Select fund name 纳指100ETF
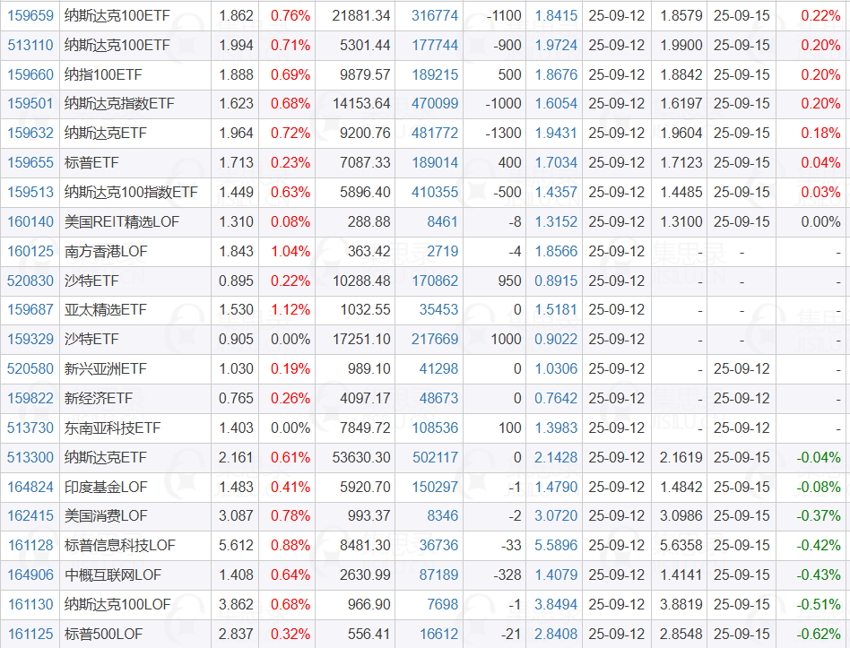 pyautogui.click(x=103, y=74)
